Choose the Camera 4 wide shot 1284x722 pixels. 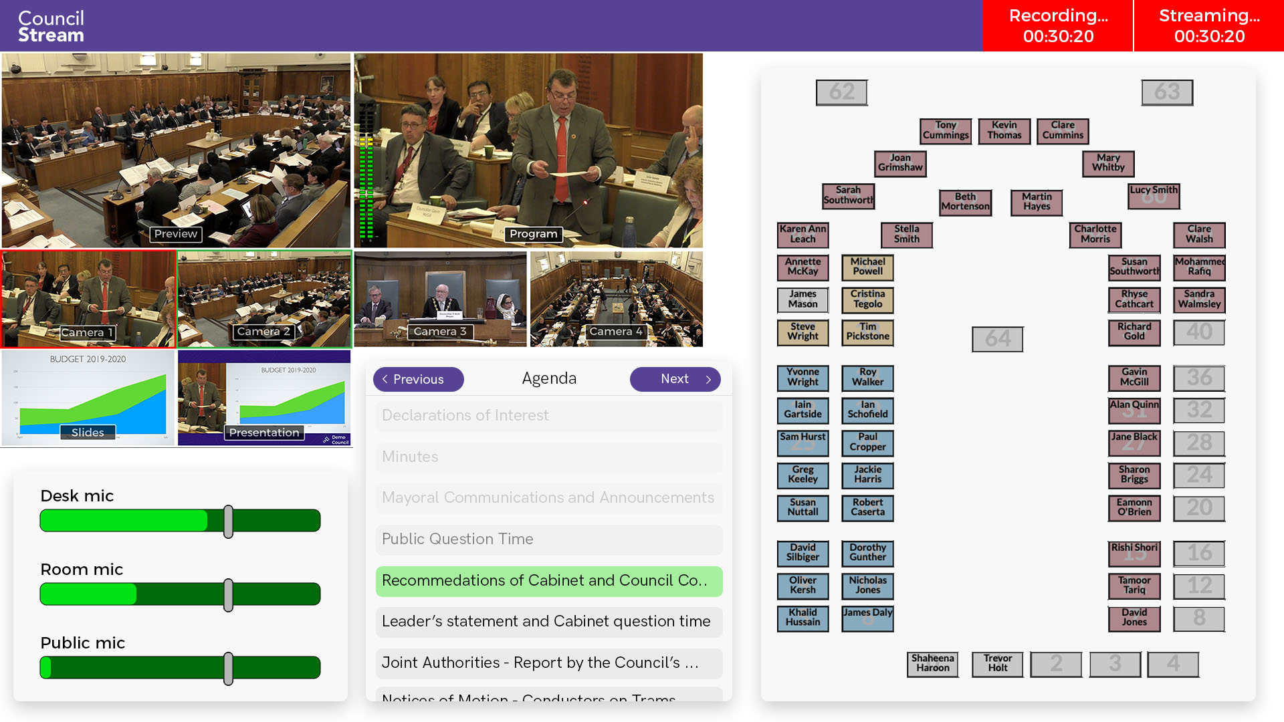(x=616, y=299)
